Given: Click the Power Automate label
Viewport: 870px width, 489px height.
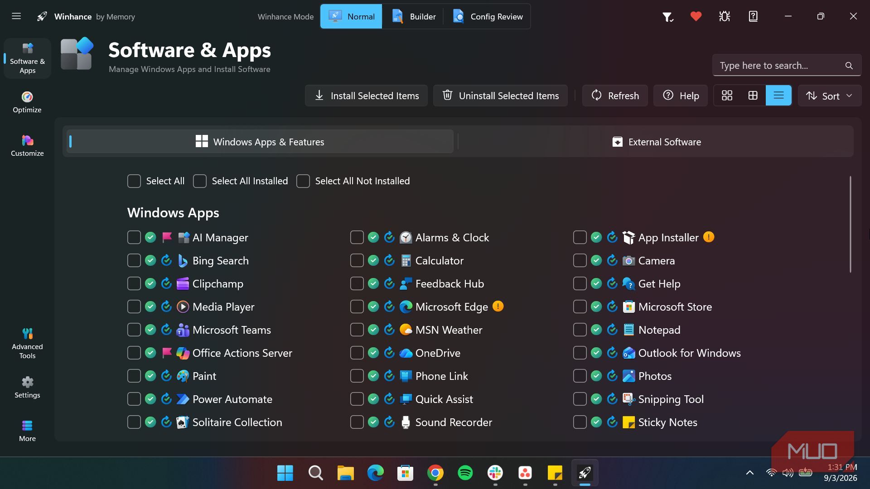Looking at the screenshot, I should [232, 399].
